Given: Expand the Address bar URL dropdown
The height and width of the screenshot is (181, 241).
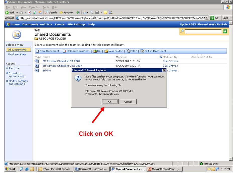Looking at the screenshot, I should pos(207,18).
